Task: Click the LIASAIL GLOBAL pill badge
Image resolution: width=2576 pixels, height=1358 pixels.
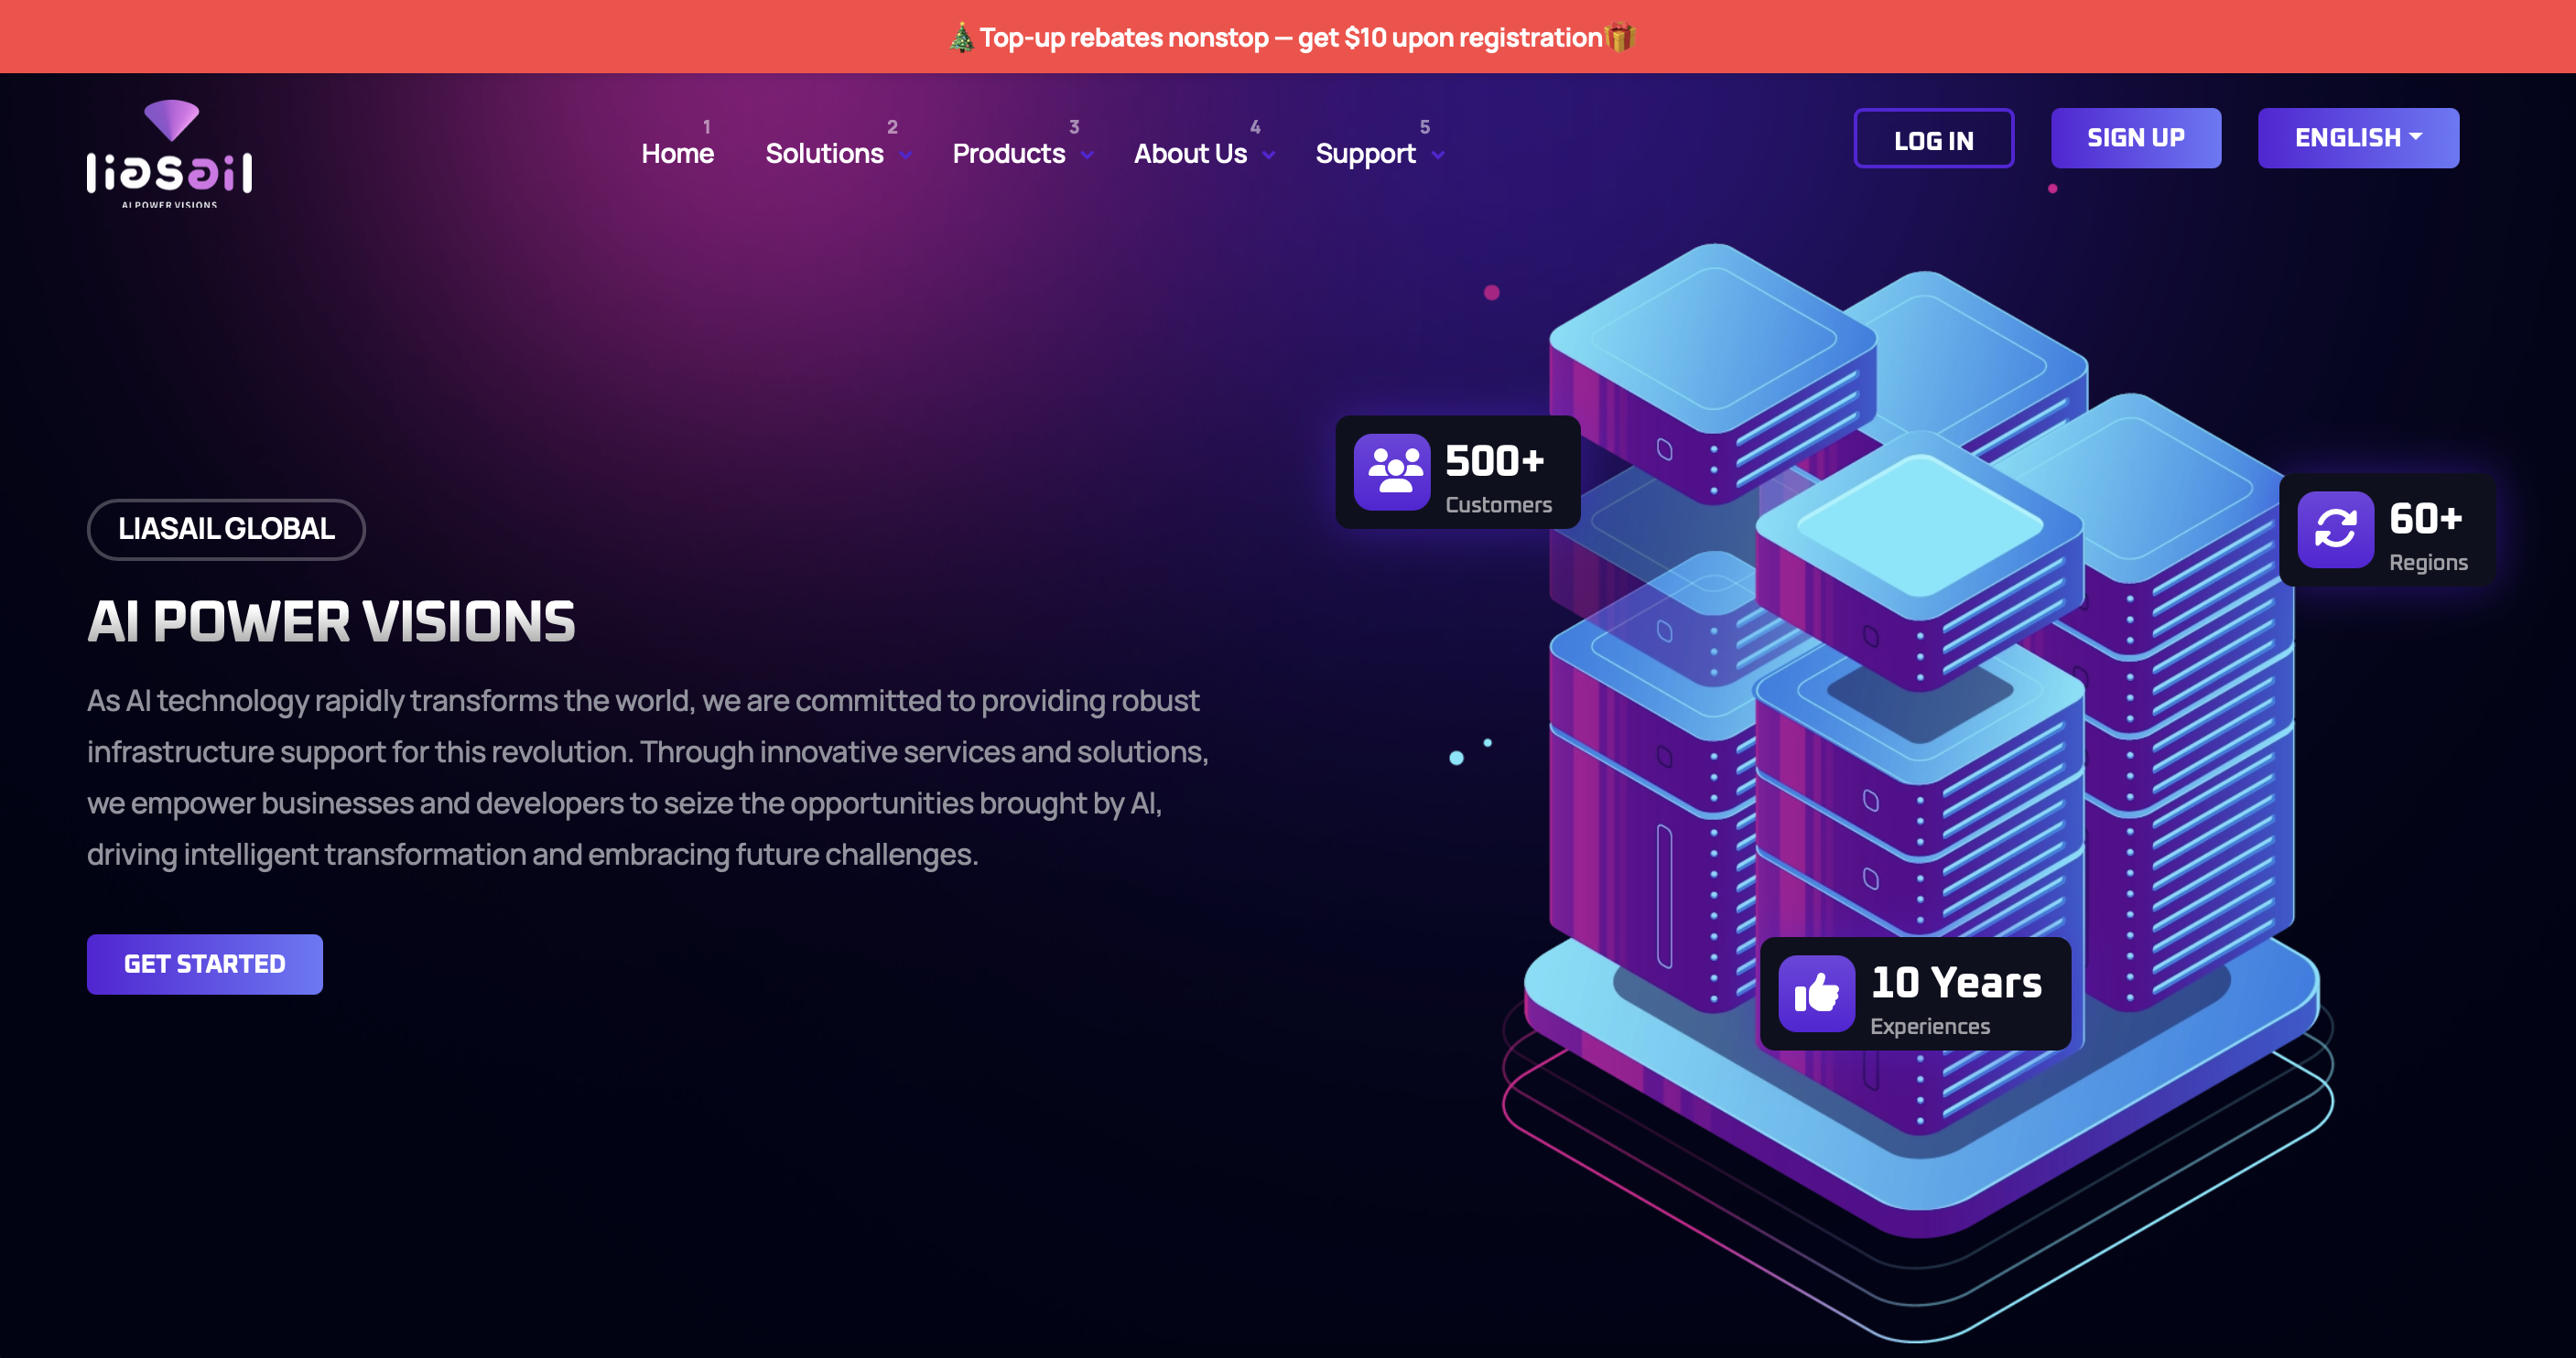Action: click(x=226, y=529)
